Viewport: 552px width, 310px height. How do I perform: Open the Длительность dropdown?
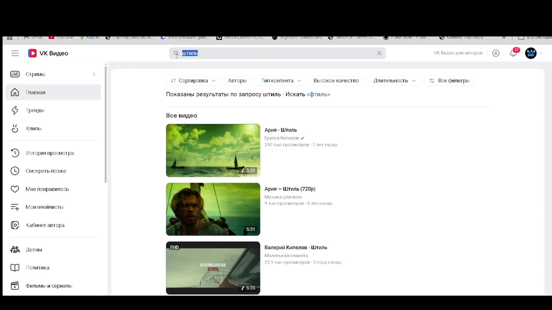click(394, 81)
